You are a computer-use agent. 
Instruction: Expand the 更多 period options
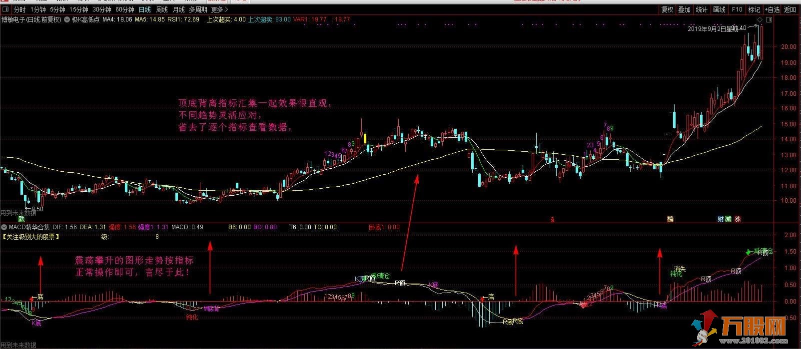pyautogui.click(x=219, y=9)
